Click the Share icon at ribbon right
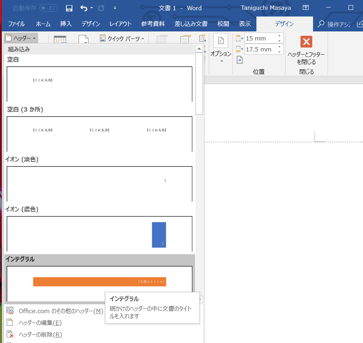This screenshot has width=363, height=343. (x=360, y=24)
